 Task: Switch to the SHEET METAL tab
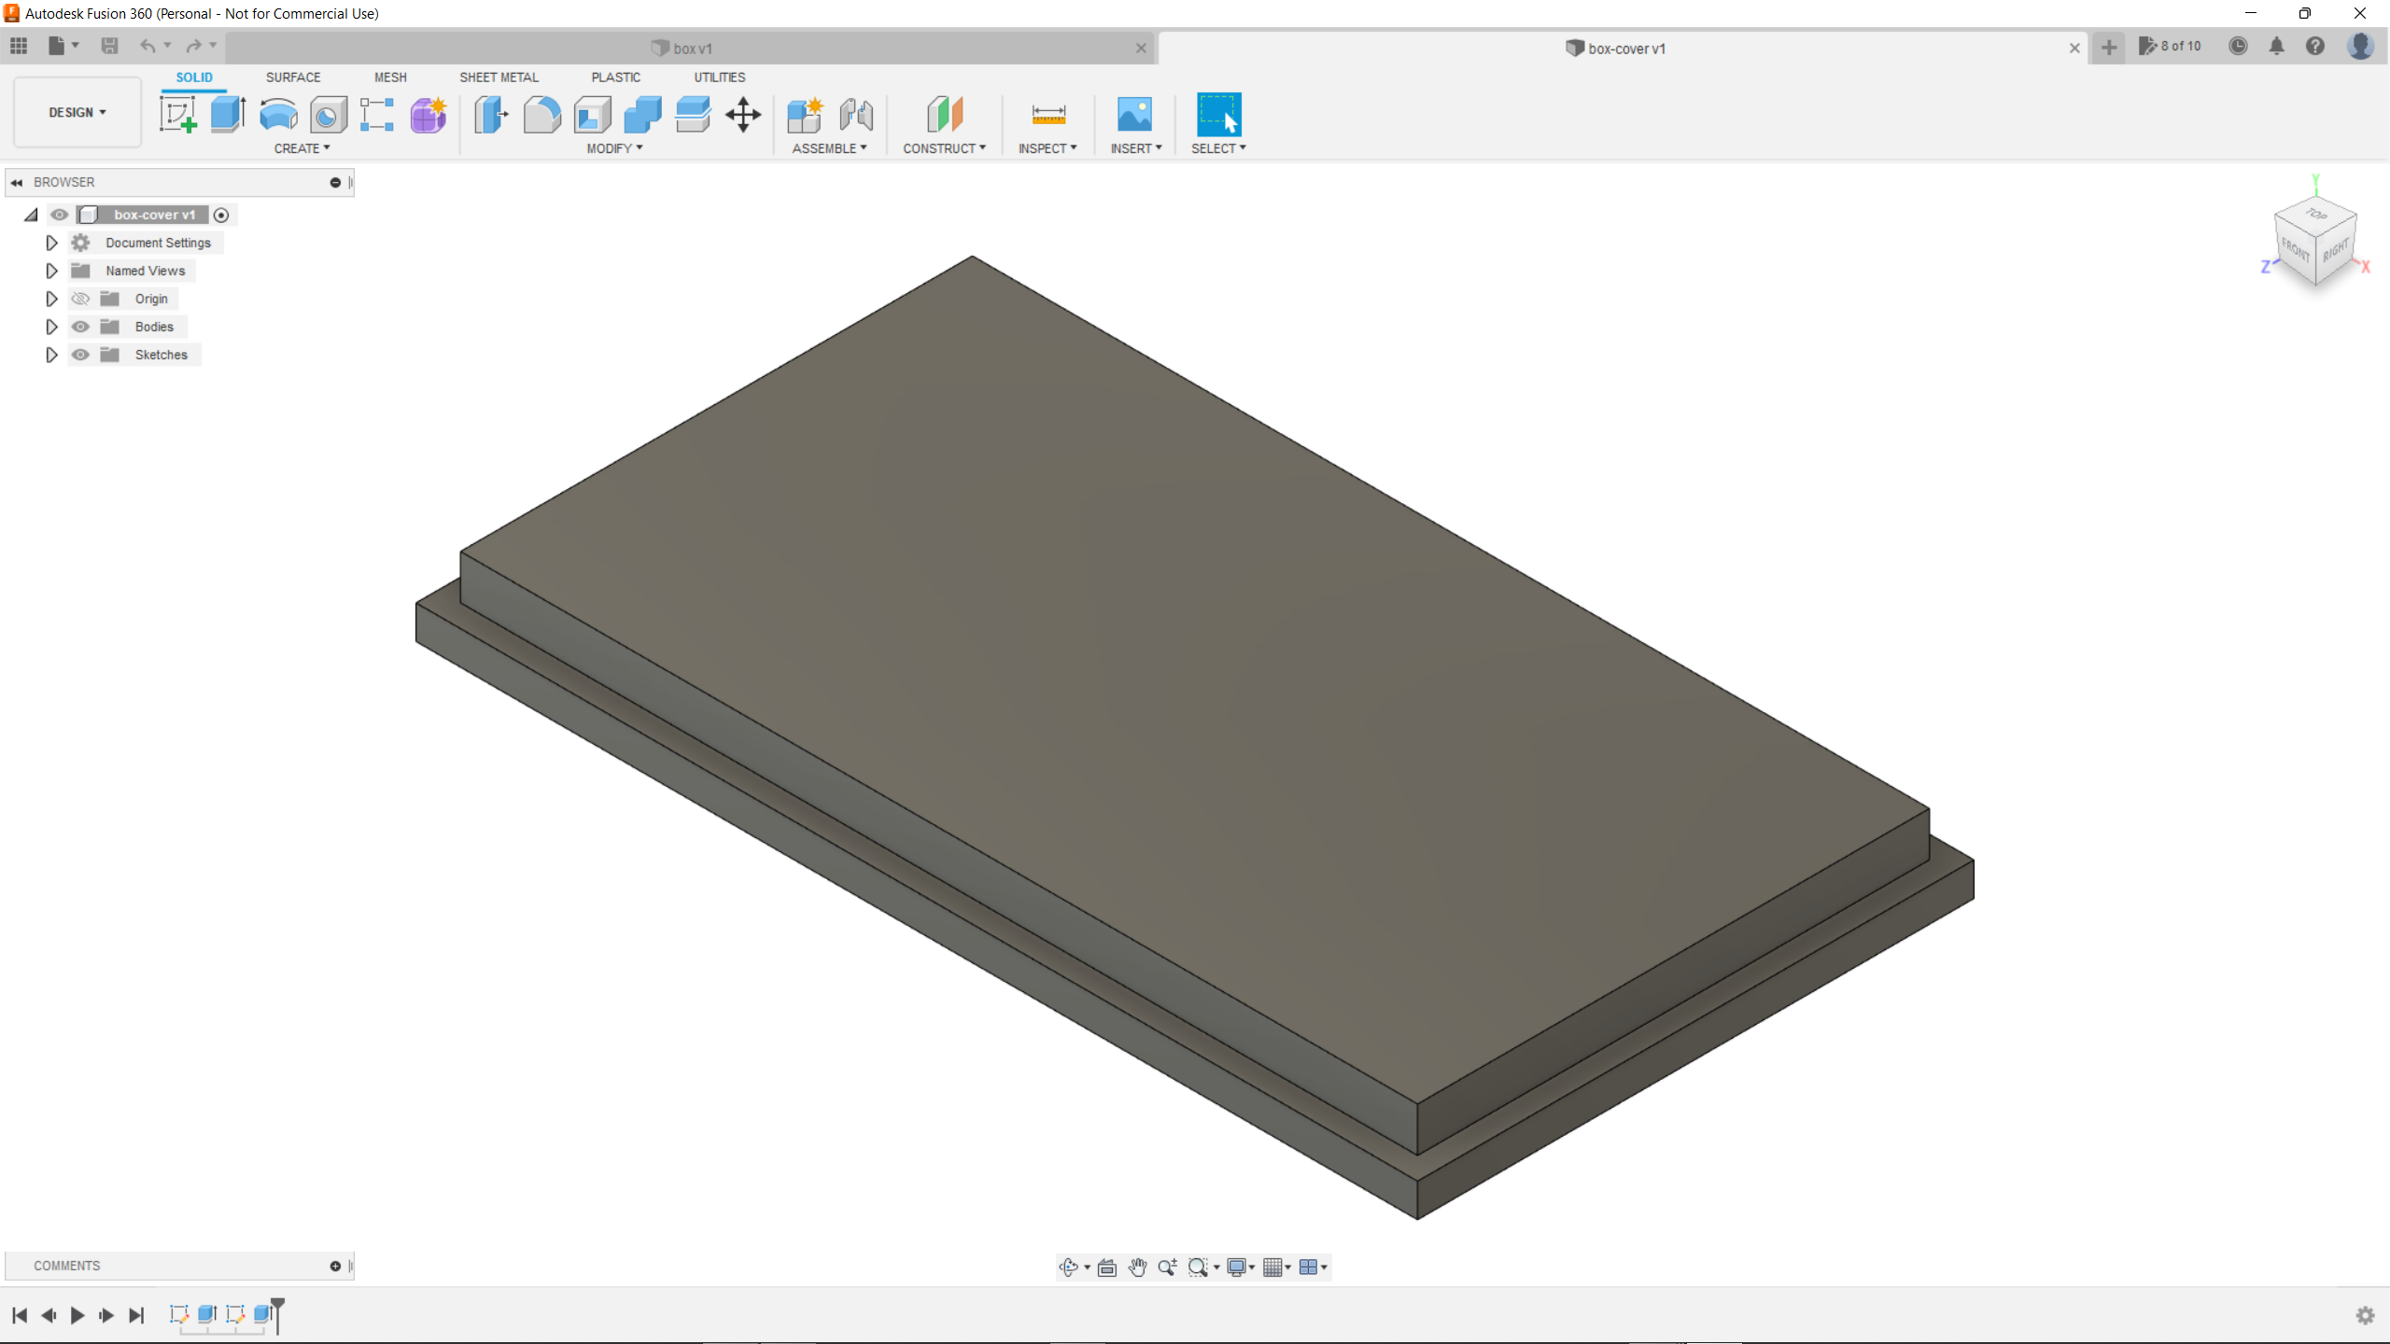coord(499,77)
